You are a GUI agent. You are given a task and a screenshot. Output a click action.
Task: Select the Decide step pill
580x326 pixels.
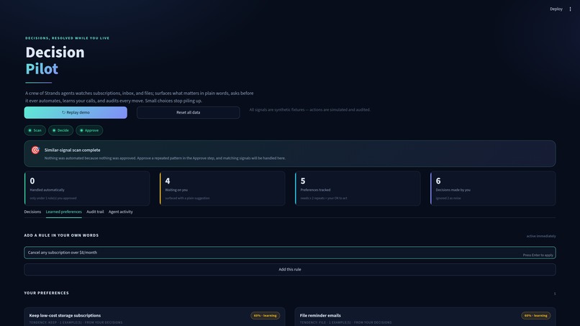click(60, 130)
